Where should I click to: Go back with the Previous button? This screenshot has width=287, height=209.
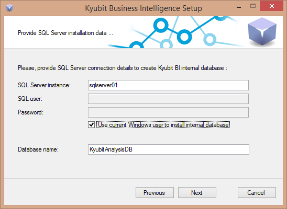tap(154, 192)
